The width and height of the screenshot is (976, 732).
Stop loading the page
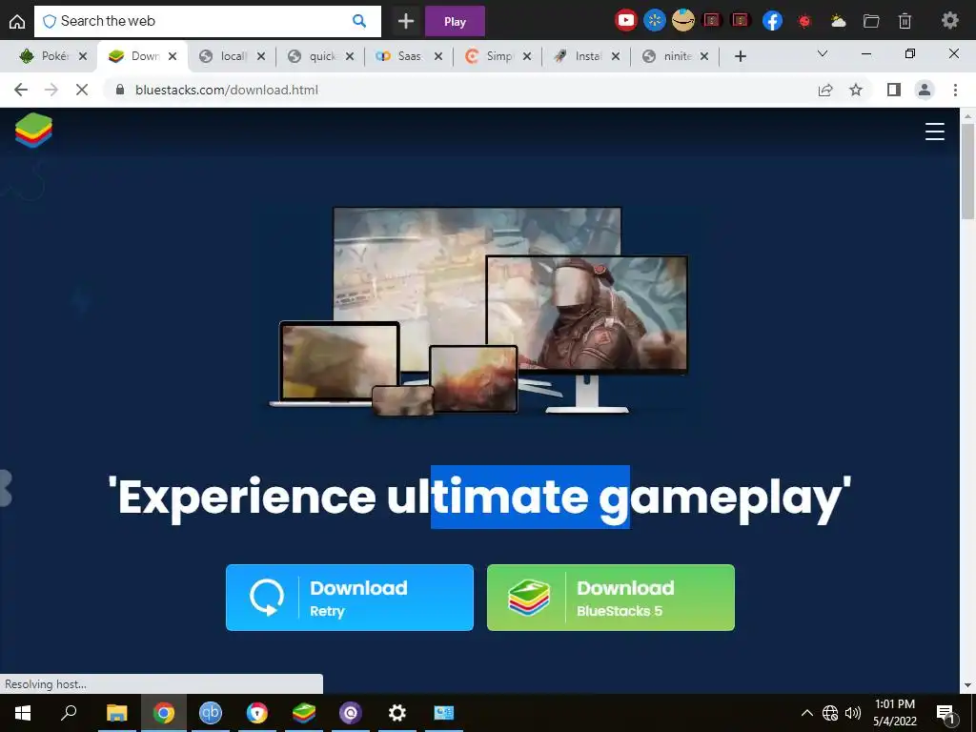click(x=82, y=90)
